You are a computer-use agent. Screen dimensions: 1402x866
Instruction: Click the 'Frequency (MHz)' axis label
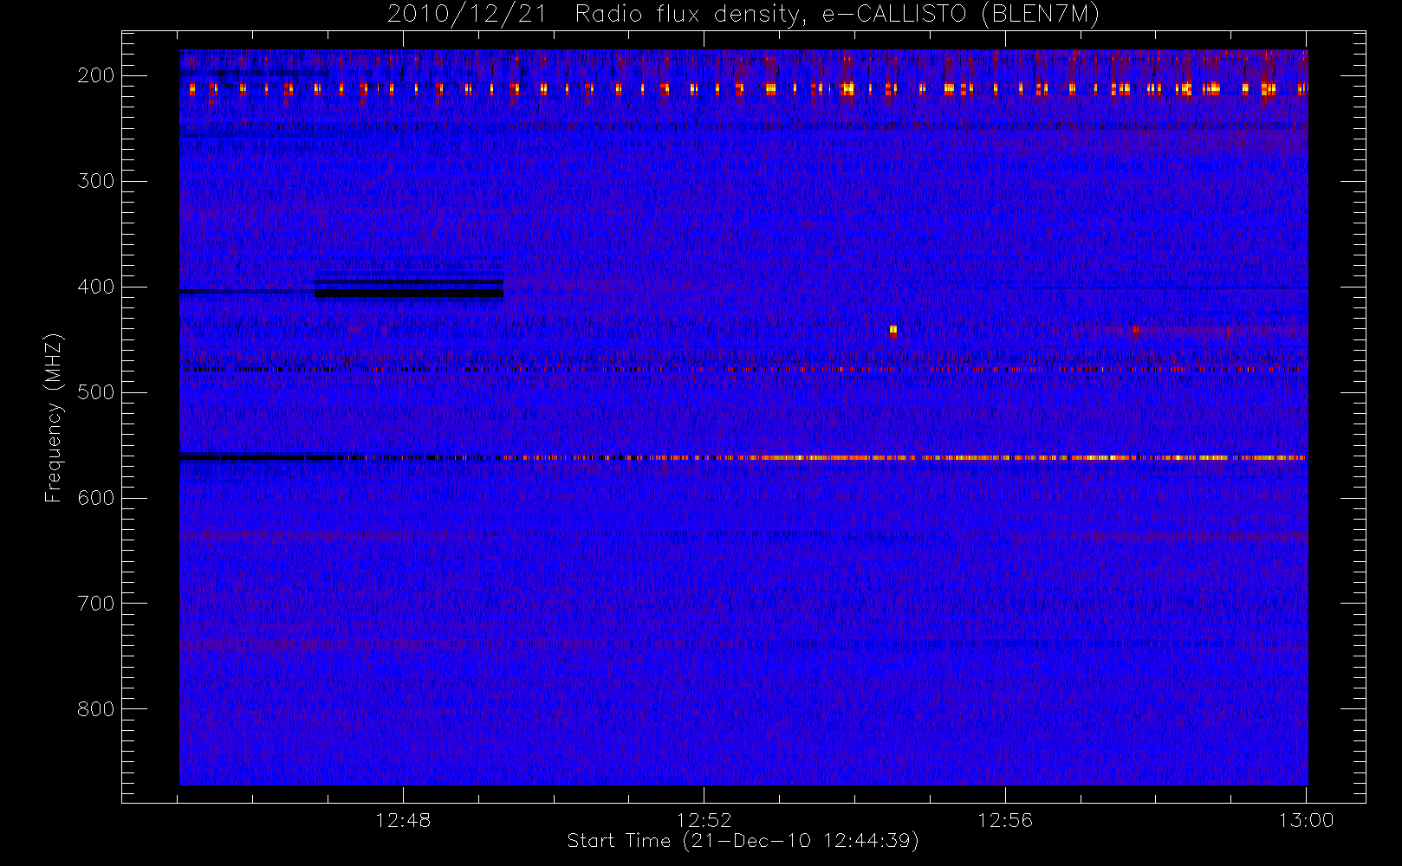(x=54, y=417)
